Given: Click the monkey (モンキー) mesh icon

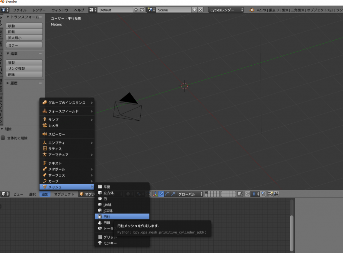Looking at the screenshot, I should point(100,243).
